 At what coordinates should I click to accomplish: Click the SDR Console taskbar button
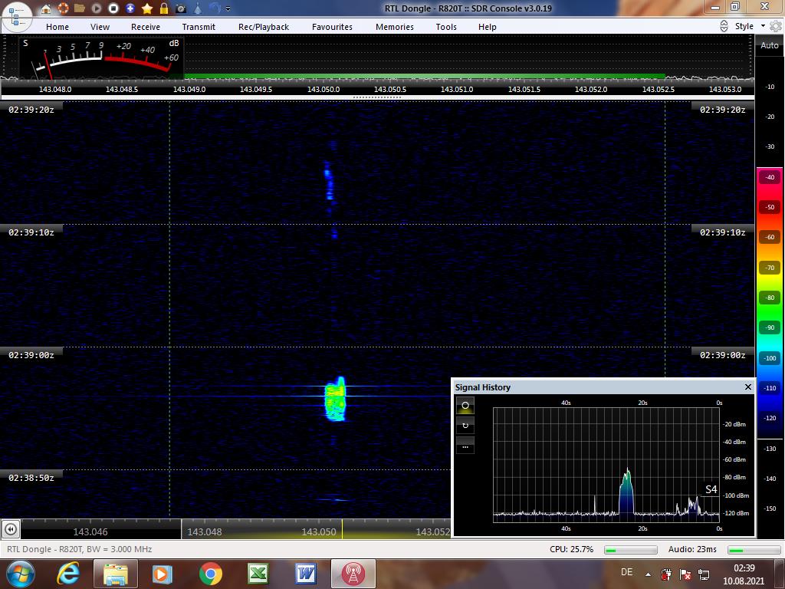coord(353,574)
